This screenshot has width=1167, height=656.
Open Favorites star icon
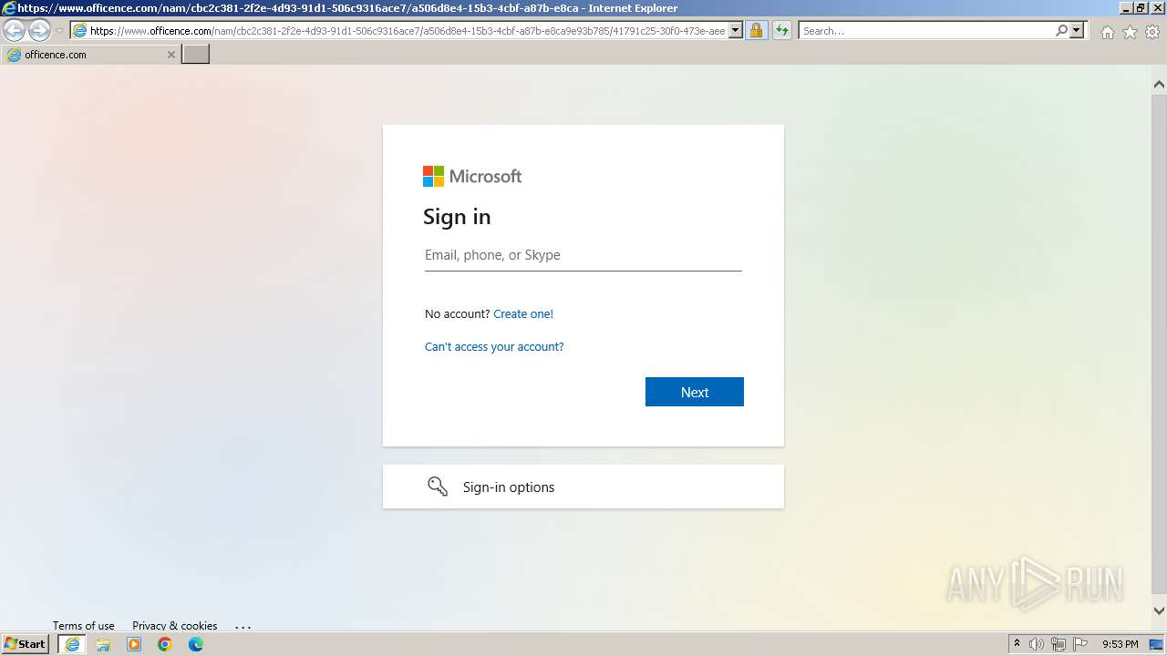point(1130,32)
